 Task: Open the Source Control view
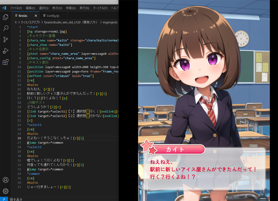6,39
